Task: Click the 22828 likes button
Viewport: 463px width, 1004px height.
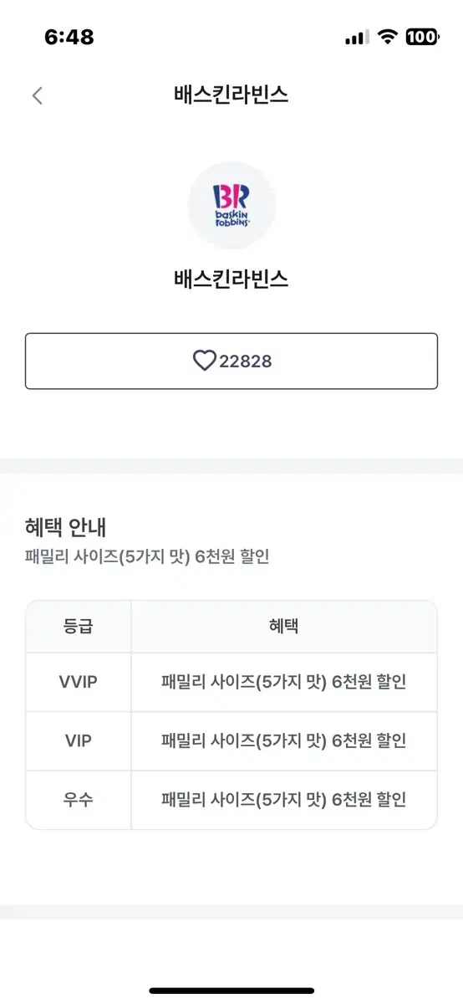Action: coord(231,361)
